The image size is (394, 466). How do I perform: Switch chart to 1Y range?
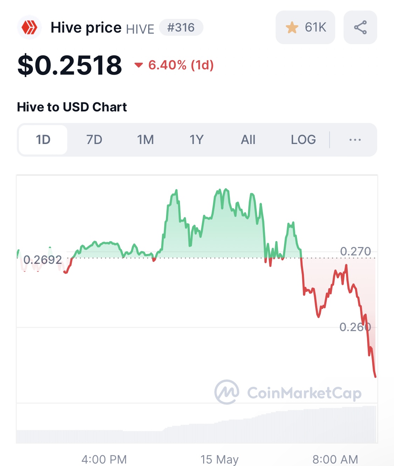[196, 140]
